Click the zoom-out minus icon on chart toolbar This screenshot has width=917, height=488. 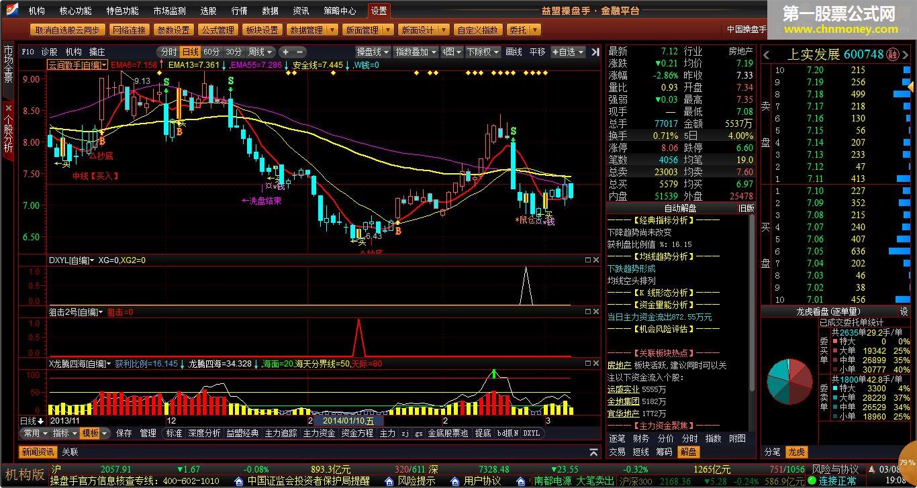300,52
